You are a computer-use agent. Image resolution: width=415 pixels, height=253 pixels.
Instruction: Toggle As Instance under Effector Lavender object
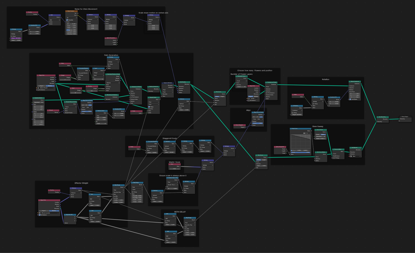tap(40, 215)
